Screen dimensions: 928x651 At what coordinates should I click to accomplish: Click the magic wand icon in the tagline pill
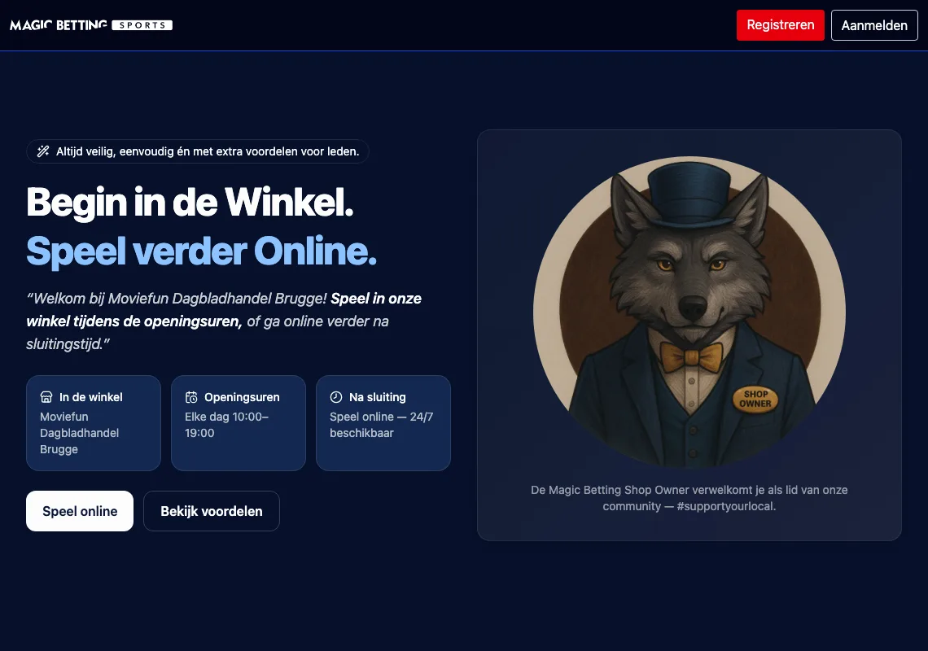[43, 151]
